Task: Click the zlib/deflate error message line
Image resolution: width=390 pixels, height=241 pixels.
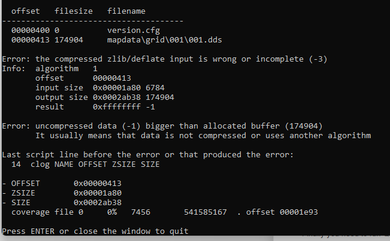Action: [165, 59]
